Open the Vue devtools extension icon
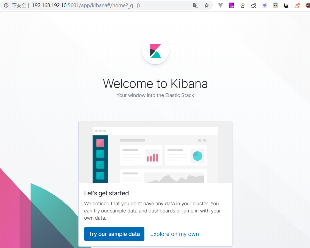Viewport: 310px width, 248px height. (220, 5)
